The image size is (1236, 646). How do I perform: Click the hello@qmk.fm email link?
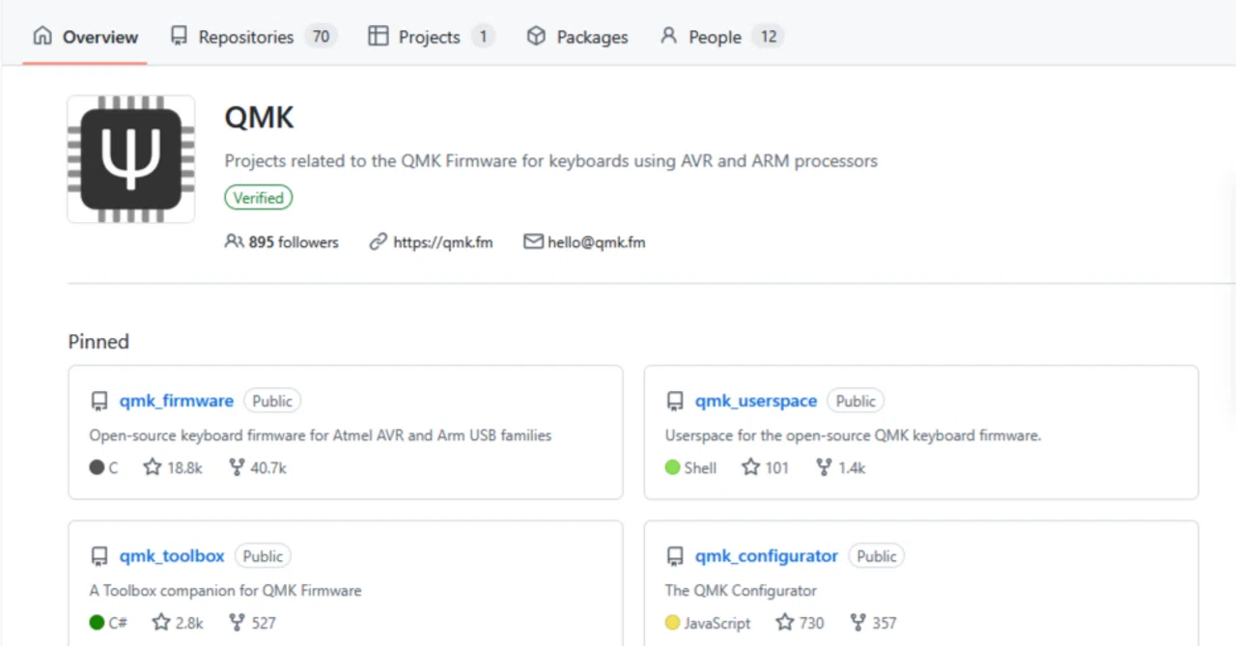597,242
